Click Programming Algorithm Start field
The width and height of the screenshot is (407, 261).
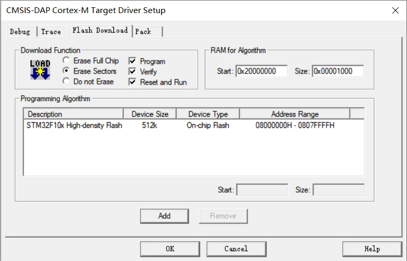click(262, 190)
